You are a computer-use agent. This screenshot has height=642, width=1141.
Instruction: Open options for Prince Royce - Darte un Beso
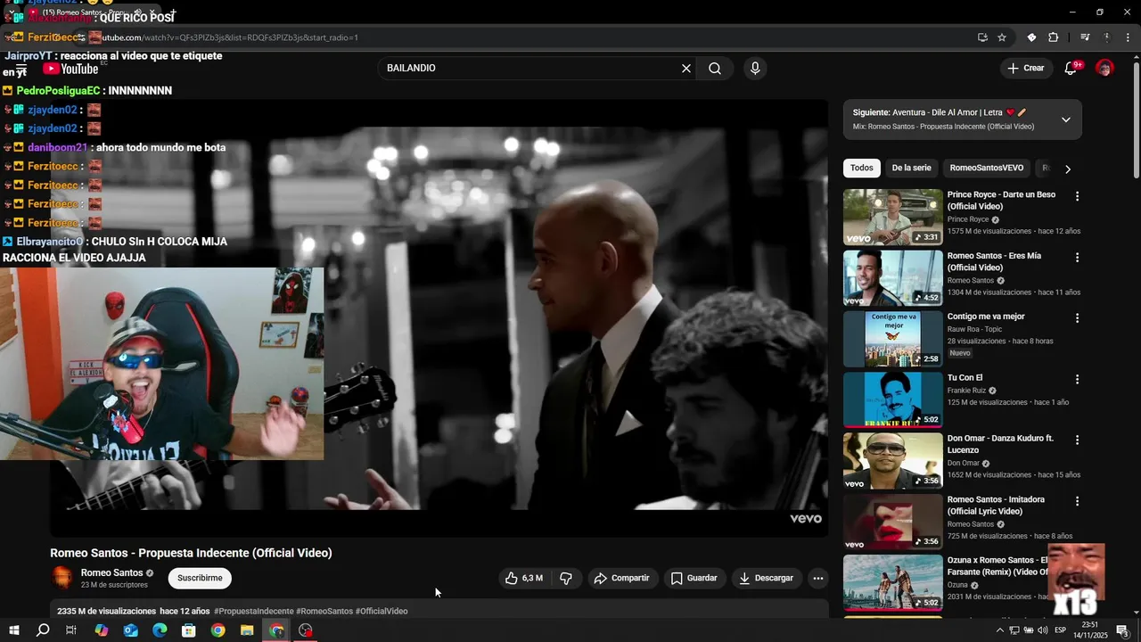(x=1077, y=196)
